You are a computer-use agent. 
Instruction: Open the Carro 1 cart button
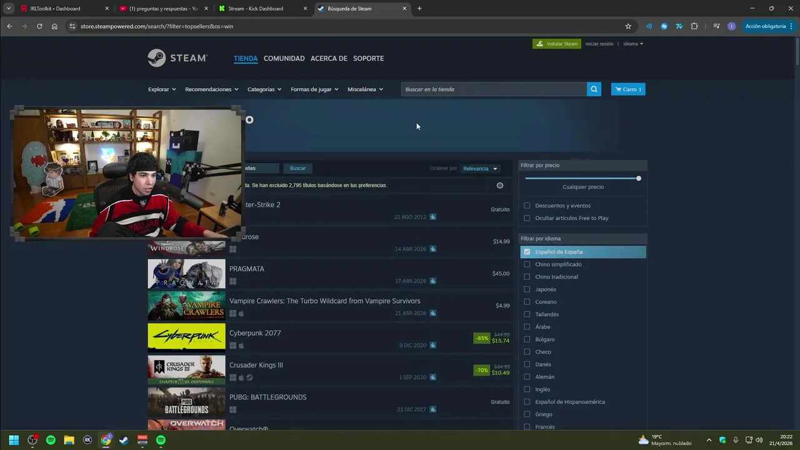628,89
